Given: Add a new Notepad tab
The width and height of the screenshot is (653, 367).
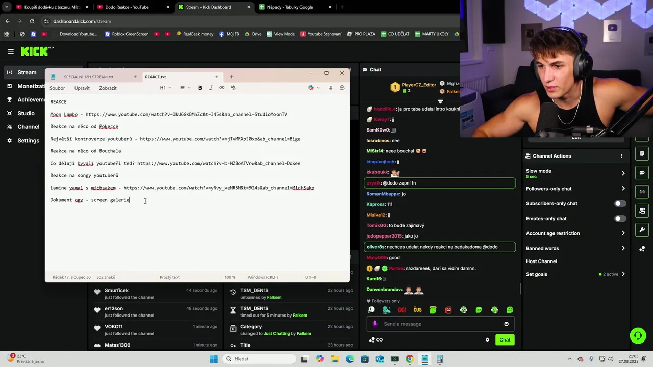Looking at the screenshot, I should tap(231, 77).
